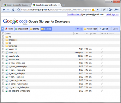Image resolution: width=121 pixels, height=103 pixels.
Task: Click the 506 bytes size value
Action: tap(79, 53)
